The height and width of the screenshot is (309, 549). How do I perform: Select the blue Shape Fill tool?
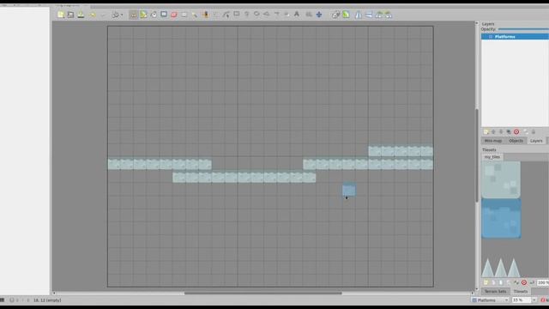click(164, 15)
